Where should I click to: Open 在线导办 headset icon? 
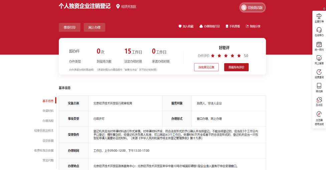pos(319,30)
